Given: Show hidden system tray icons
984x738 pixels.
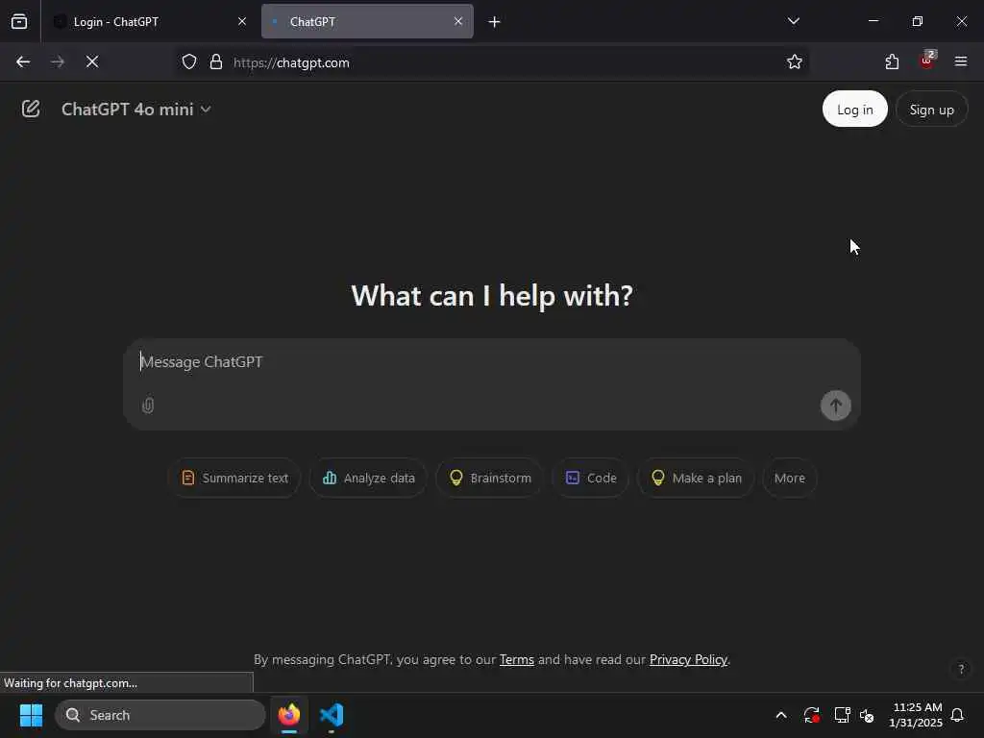Looking at the screenshot, I should click(781, 715).
